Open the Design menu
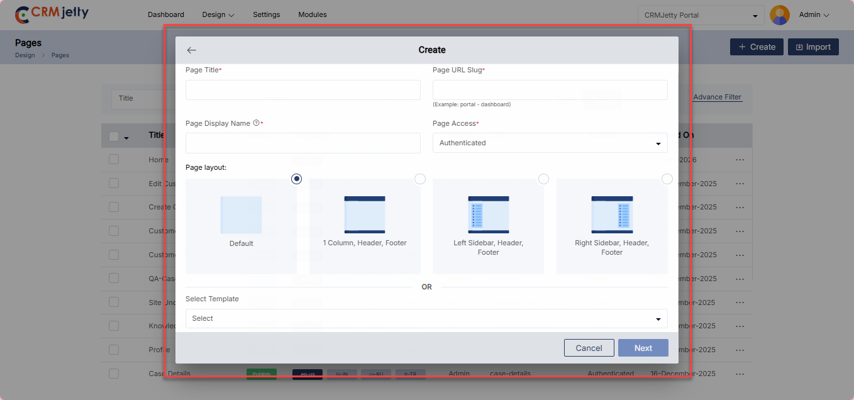The width and height of the screenshot is (854, 400). [x=218, y=14]
